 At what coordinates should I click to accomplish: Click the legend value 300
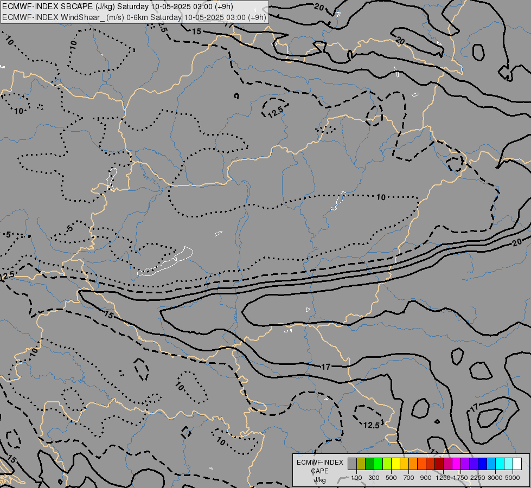pyautogui.click(x=374, y=478)
